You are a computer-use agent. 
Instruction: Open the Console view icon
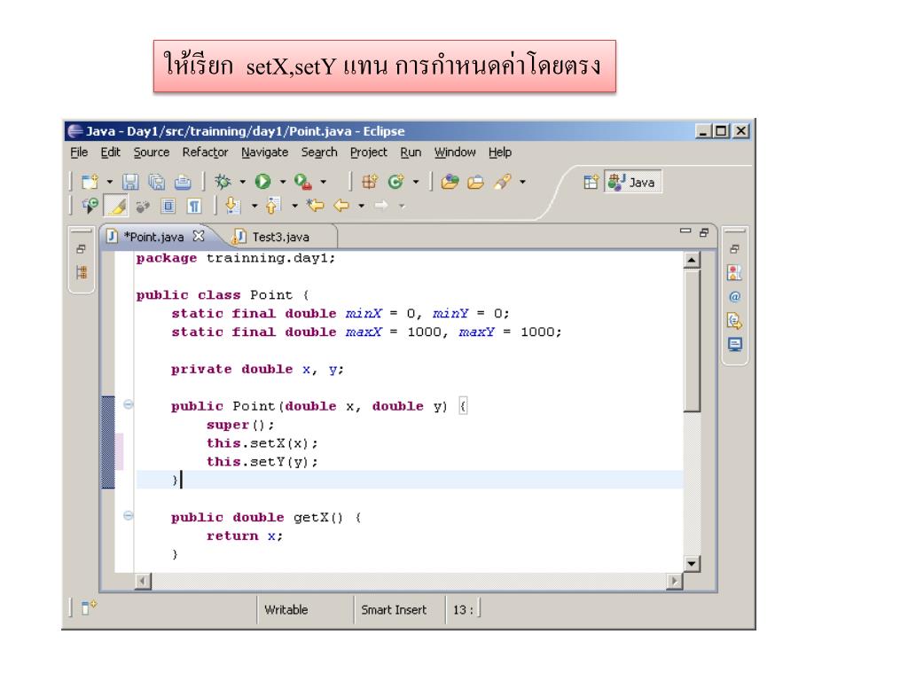(735, 345)
